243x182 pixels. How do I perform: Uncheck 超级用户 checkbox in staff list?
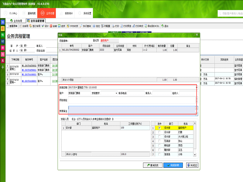(159, 128)
